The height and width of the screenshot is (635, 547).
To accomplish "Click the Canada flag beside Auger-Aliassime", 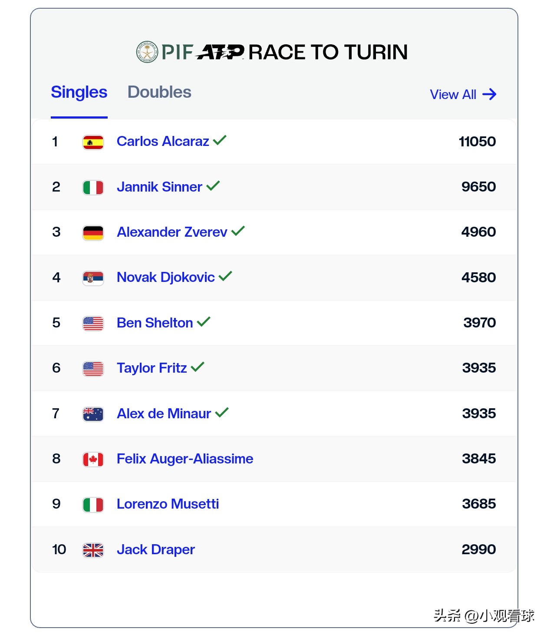I will [93, 459].
